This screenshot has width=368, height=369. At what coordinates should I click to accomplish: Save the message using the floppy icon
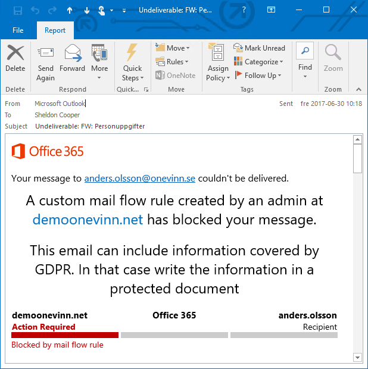pyautogui.click(x=18, y=10)
